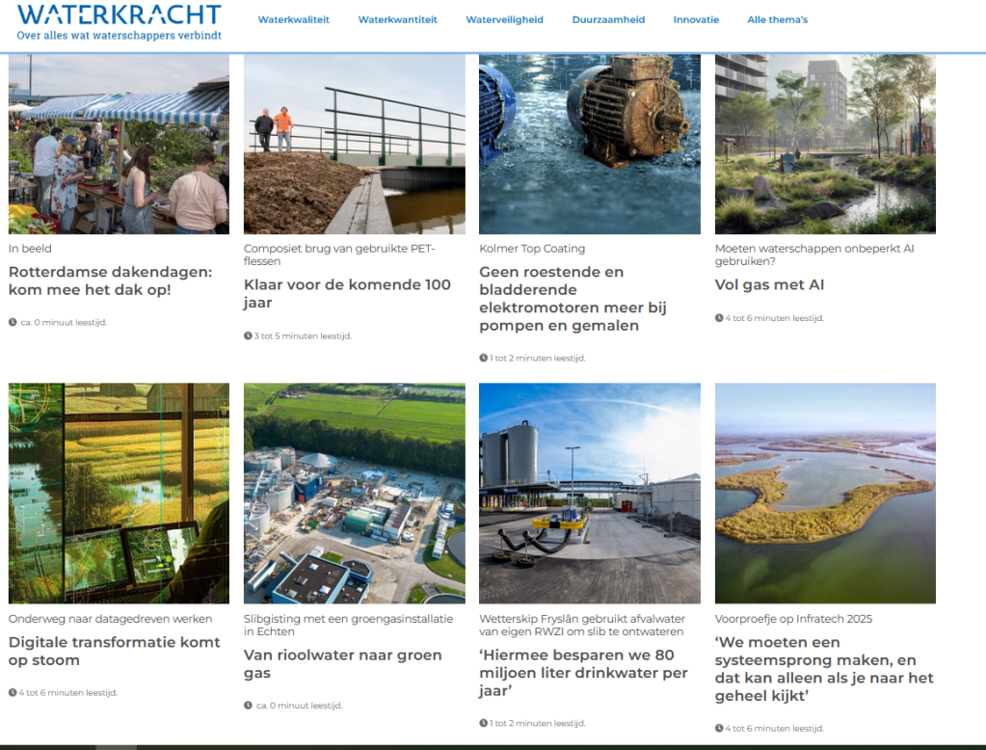Click the rusty electric motor image
The image size is (986, 750).
pyautogui.click(x=589, y=145)
